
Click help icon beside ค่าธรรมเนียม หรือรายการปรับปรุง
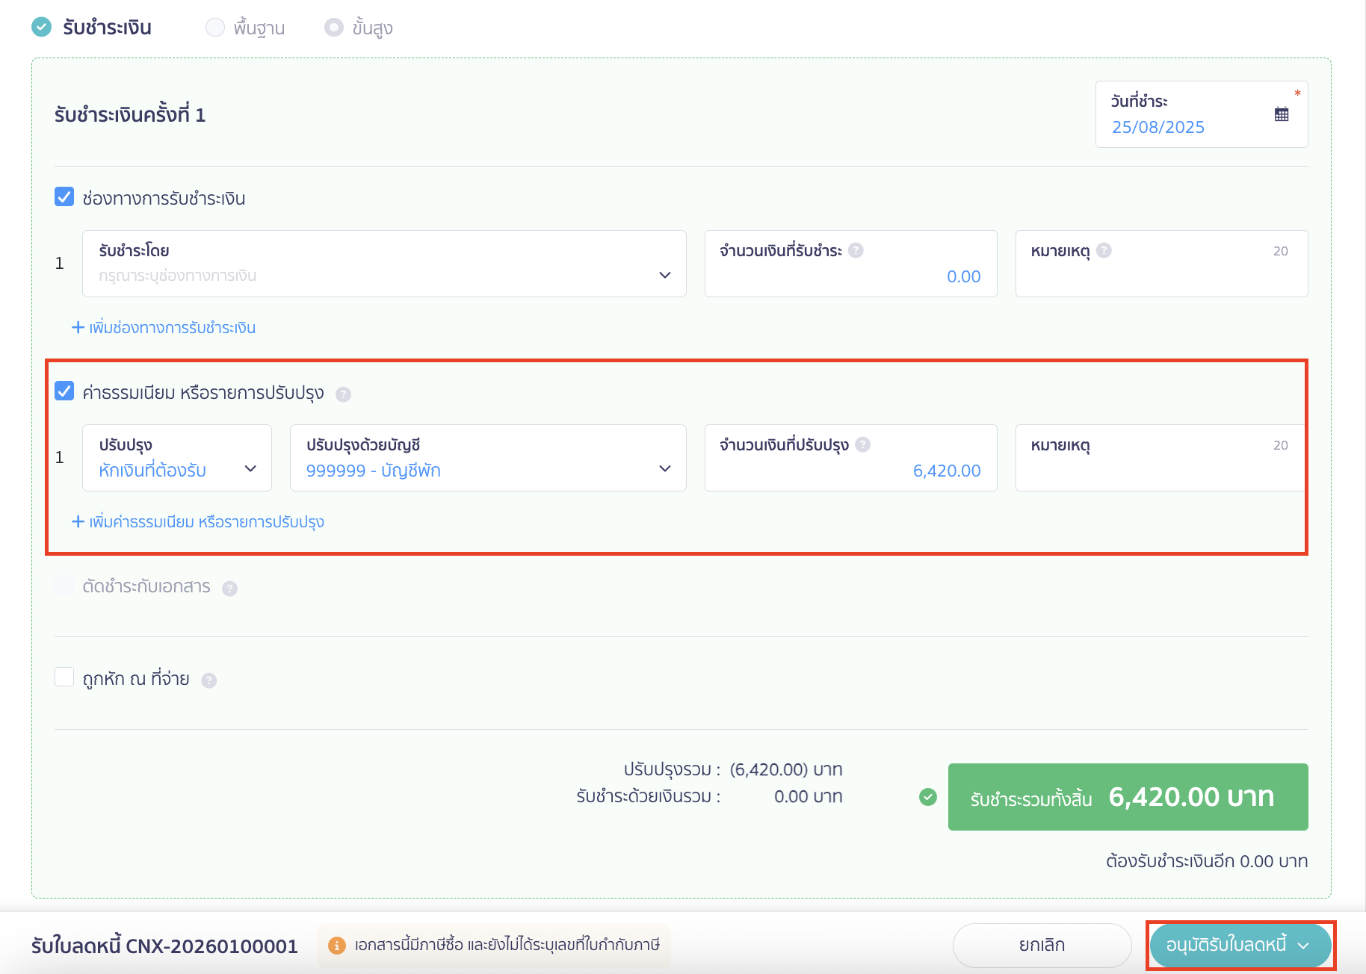pyautogui.click(x=343, y=394)
